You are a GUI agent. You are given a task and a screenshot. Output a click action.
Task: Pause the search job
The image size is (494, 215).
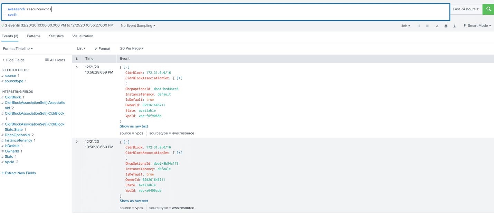[419, 26]
